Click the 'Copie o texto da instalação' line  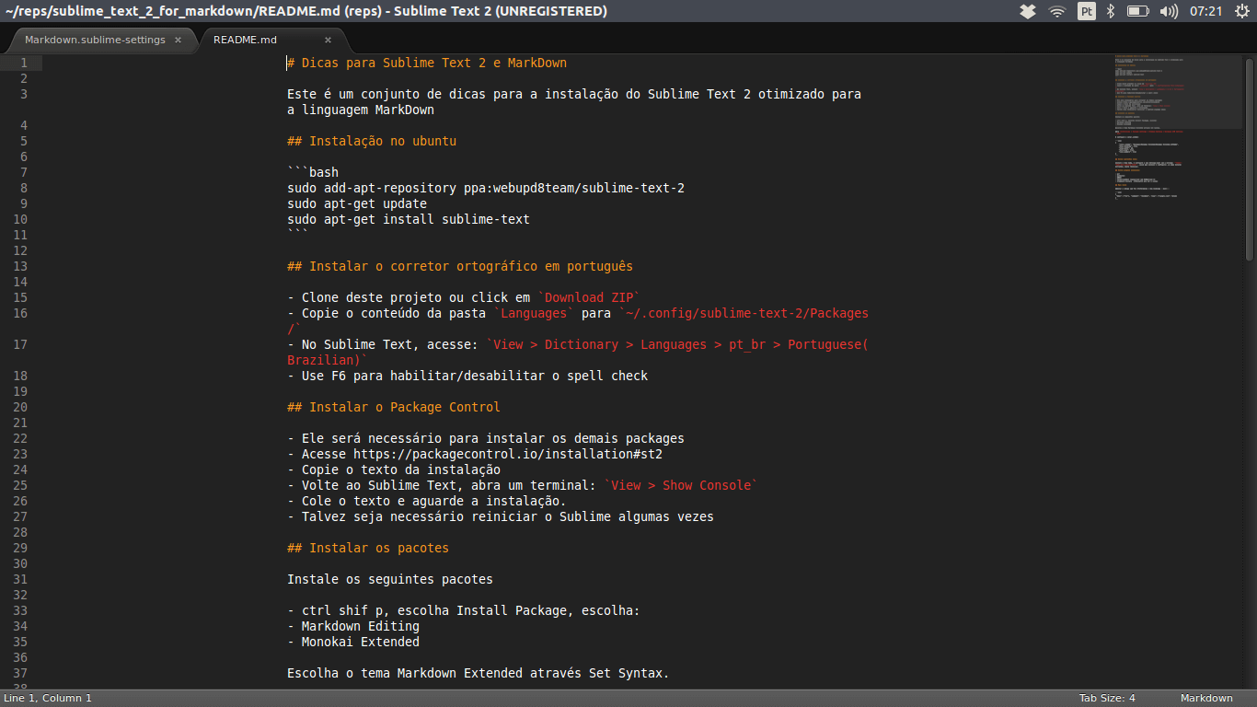394,469
